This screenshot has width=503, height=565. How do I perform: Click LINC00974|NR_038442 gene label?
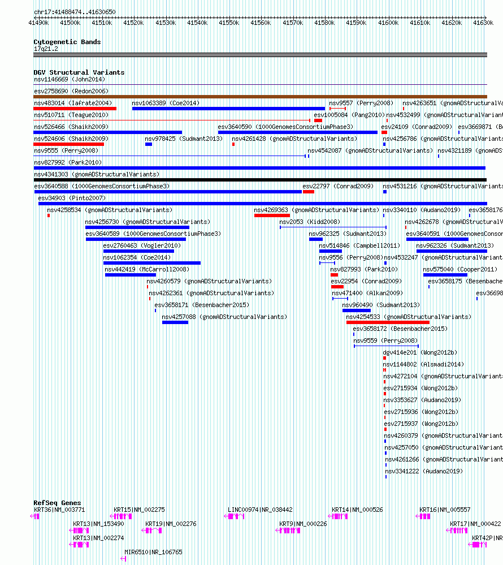261,510
